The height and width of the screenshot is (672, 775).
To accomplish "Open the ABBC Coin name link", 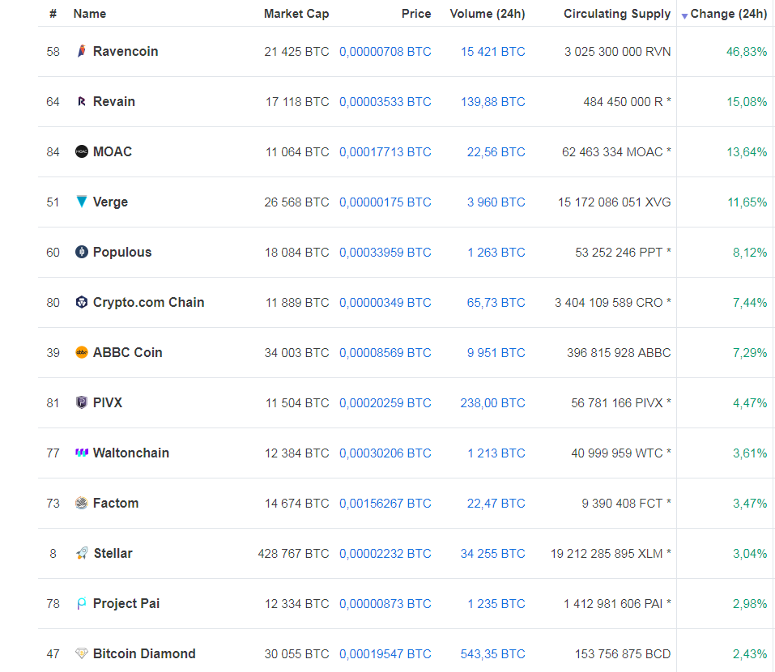I will (x=127, y=352).
